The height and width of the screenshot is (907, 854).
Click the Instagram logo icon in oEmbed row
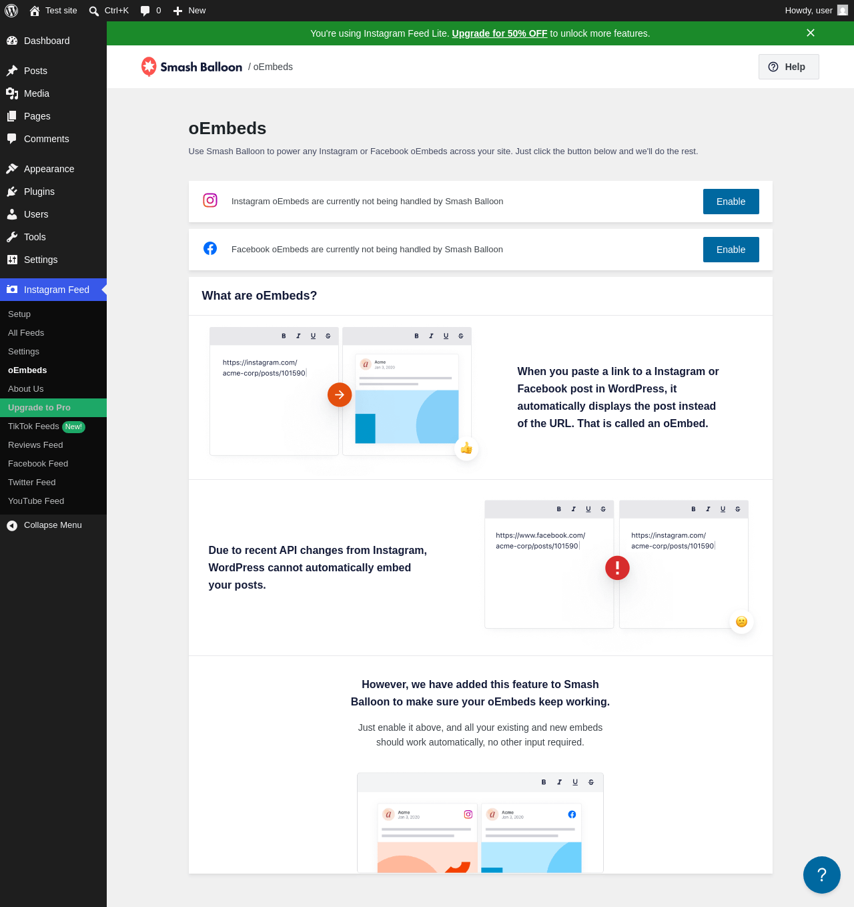210,200
